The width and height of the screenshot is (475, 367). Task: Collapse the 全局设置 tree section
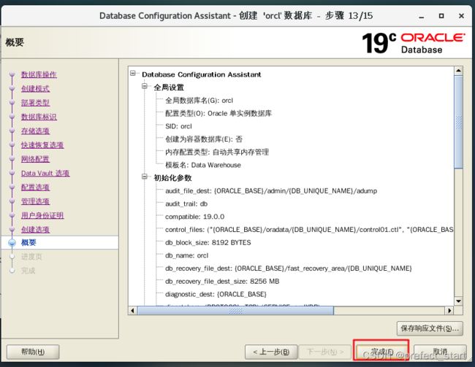click(145, 86)
